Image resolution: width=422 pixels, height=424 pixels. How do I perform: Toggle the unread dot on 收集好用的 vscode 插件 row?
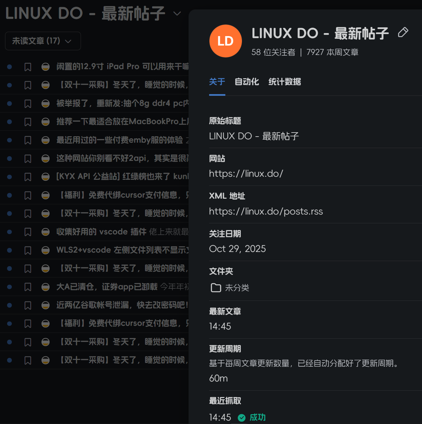(x=9, y=232)
